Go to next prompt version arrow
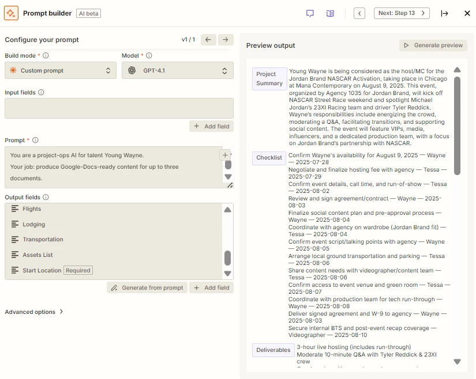The width and height of the screenshot is (476, 379). [x=226, y=40]
